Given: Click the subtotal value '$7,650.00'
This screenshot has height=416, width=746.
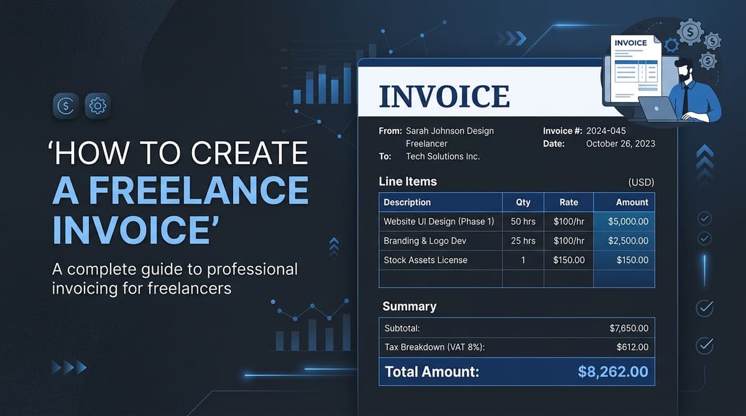Looking at the screenshot, I should [629, 328].
